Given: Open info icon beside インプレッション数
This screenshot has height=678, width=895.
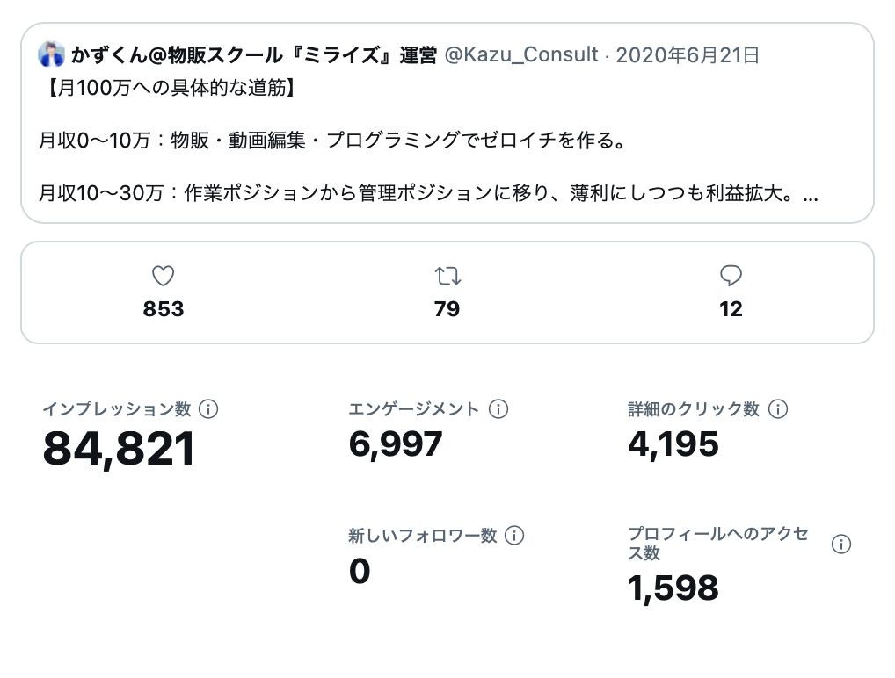Looking at the screenshot, I should (208, 409).
